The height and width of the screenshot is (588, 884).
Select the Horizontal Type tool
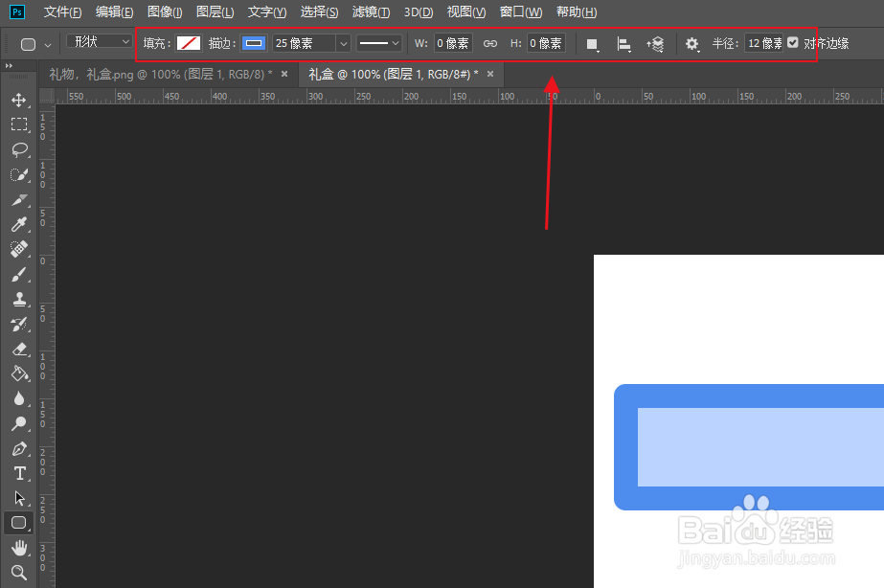(18, 473)
